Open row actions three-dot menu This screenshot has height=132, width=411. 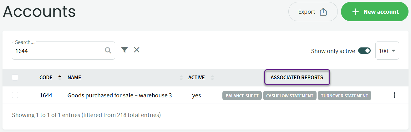pyautogui.click(x=394, y=95)
